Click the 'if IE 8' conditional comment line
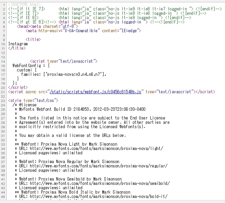225x203 pixels. (x=100, y=18)
